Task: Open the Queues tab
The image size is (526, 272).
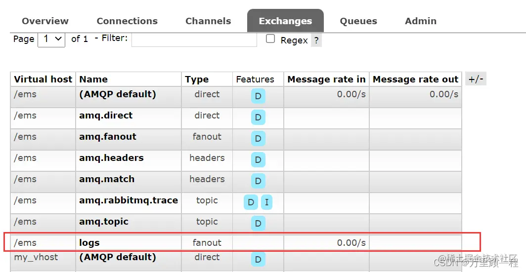Action: coord(358,21)
